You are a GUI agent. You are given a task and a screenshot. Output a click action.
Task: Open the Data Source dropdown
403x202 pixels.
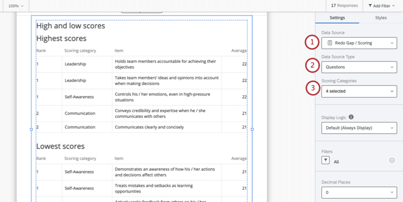pos(359,43)
